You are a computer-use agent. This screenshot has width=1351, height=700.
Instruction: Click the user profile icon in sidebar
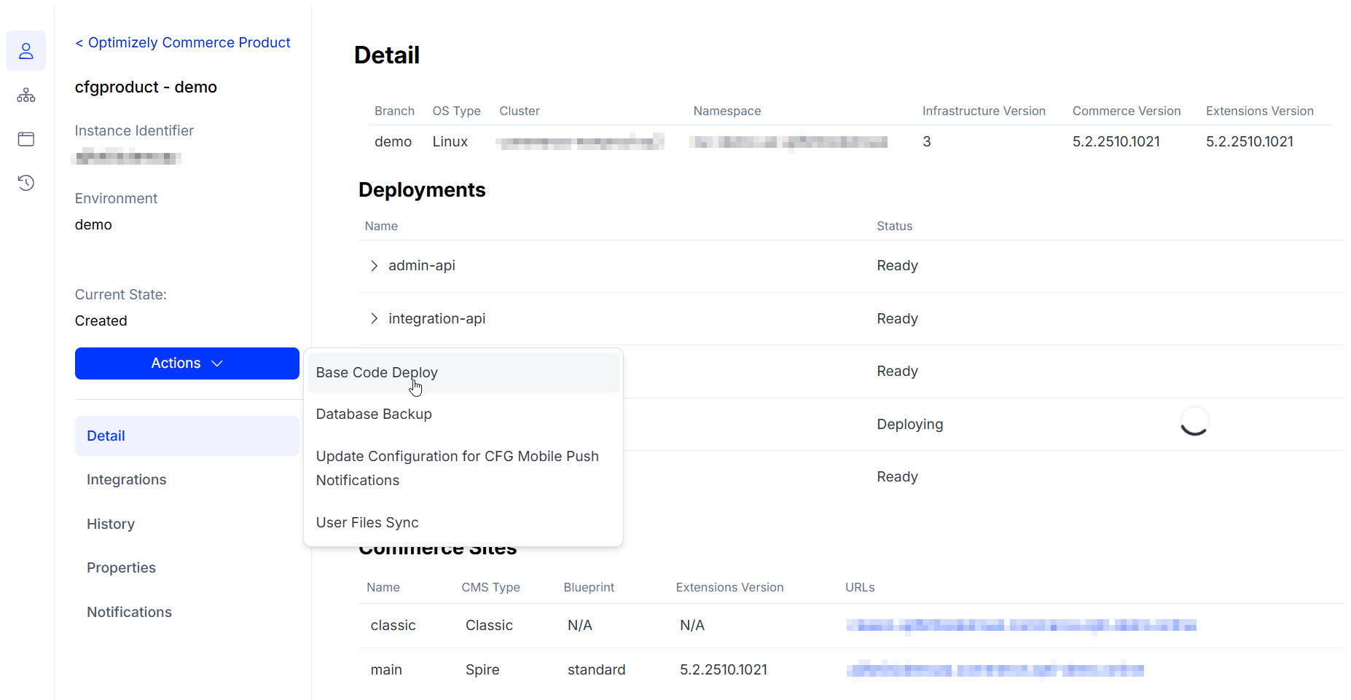coord(26,51)
